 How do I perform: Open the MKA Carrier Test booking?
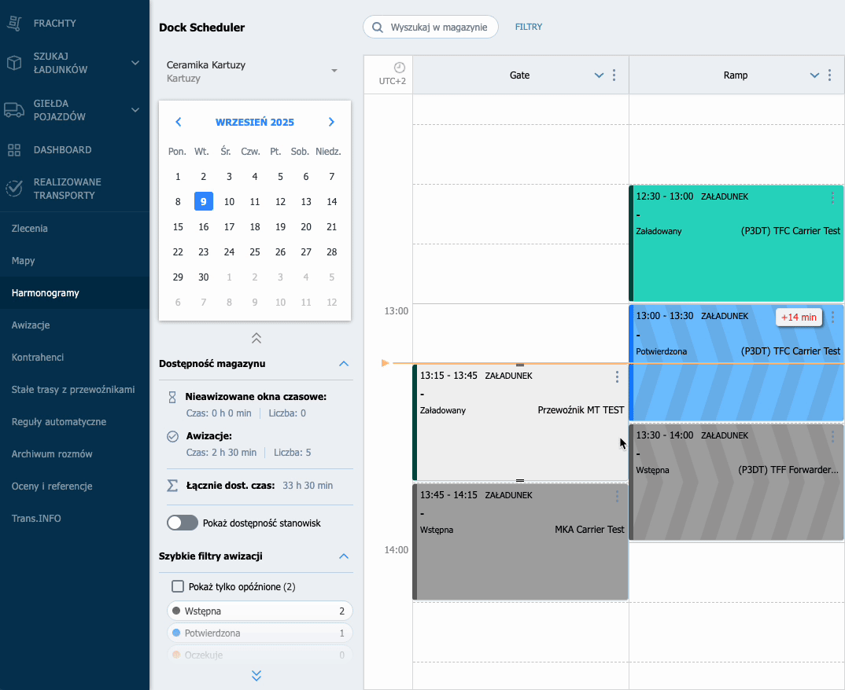coord(520,541)
